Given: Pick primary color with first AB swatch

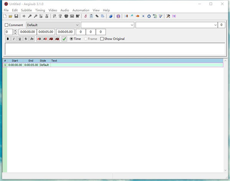Looking at the screenshot, I should (39, 39).
